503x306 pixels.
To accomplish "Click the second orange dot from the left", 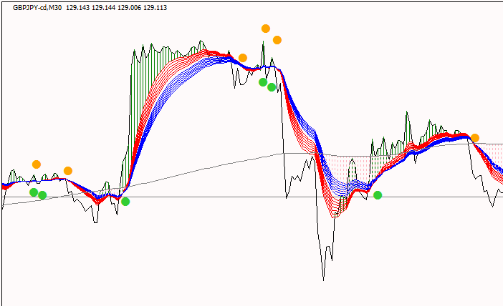I will 68,170.
